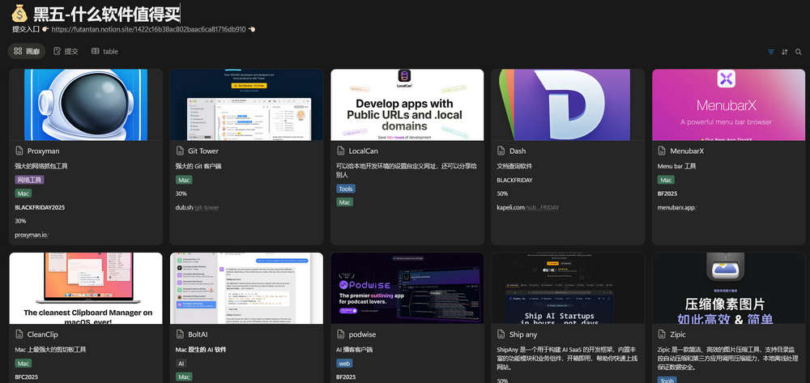Switch to the table view tab
Screen dimensions: 810x383
tap(104, 51)
